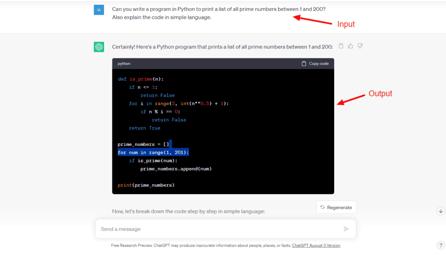Click the thumbs up icon
Image resolution: width=446 pixels, height=255 pixels.
(351, 46)
